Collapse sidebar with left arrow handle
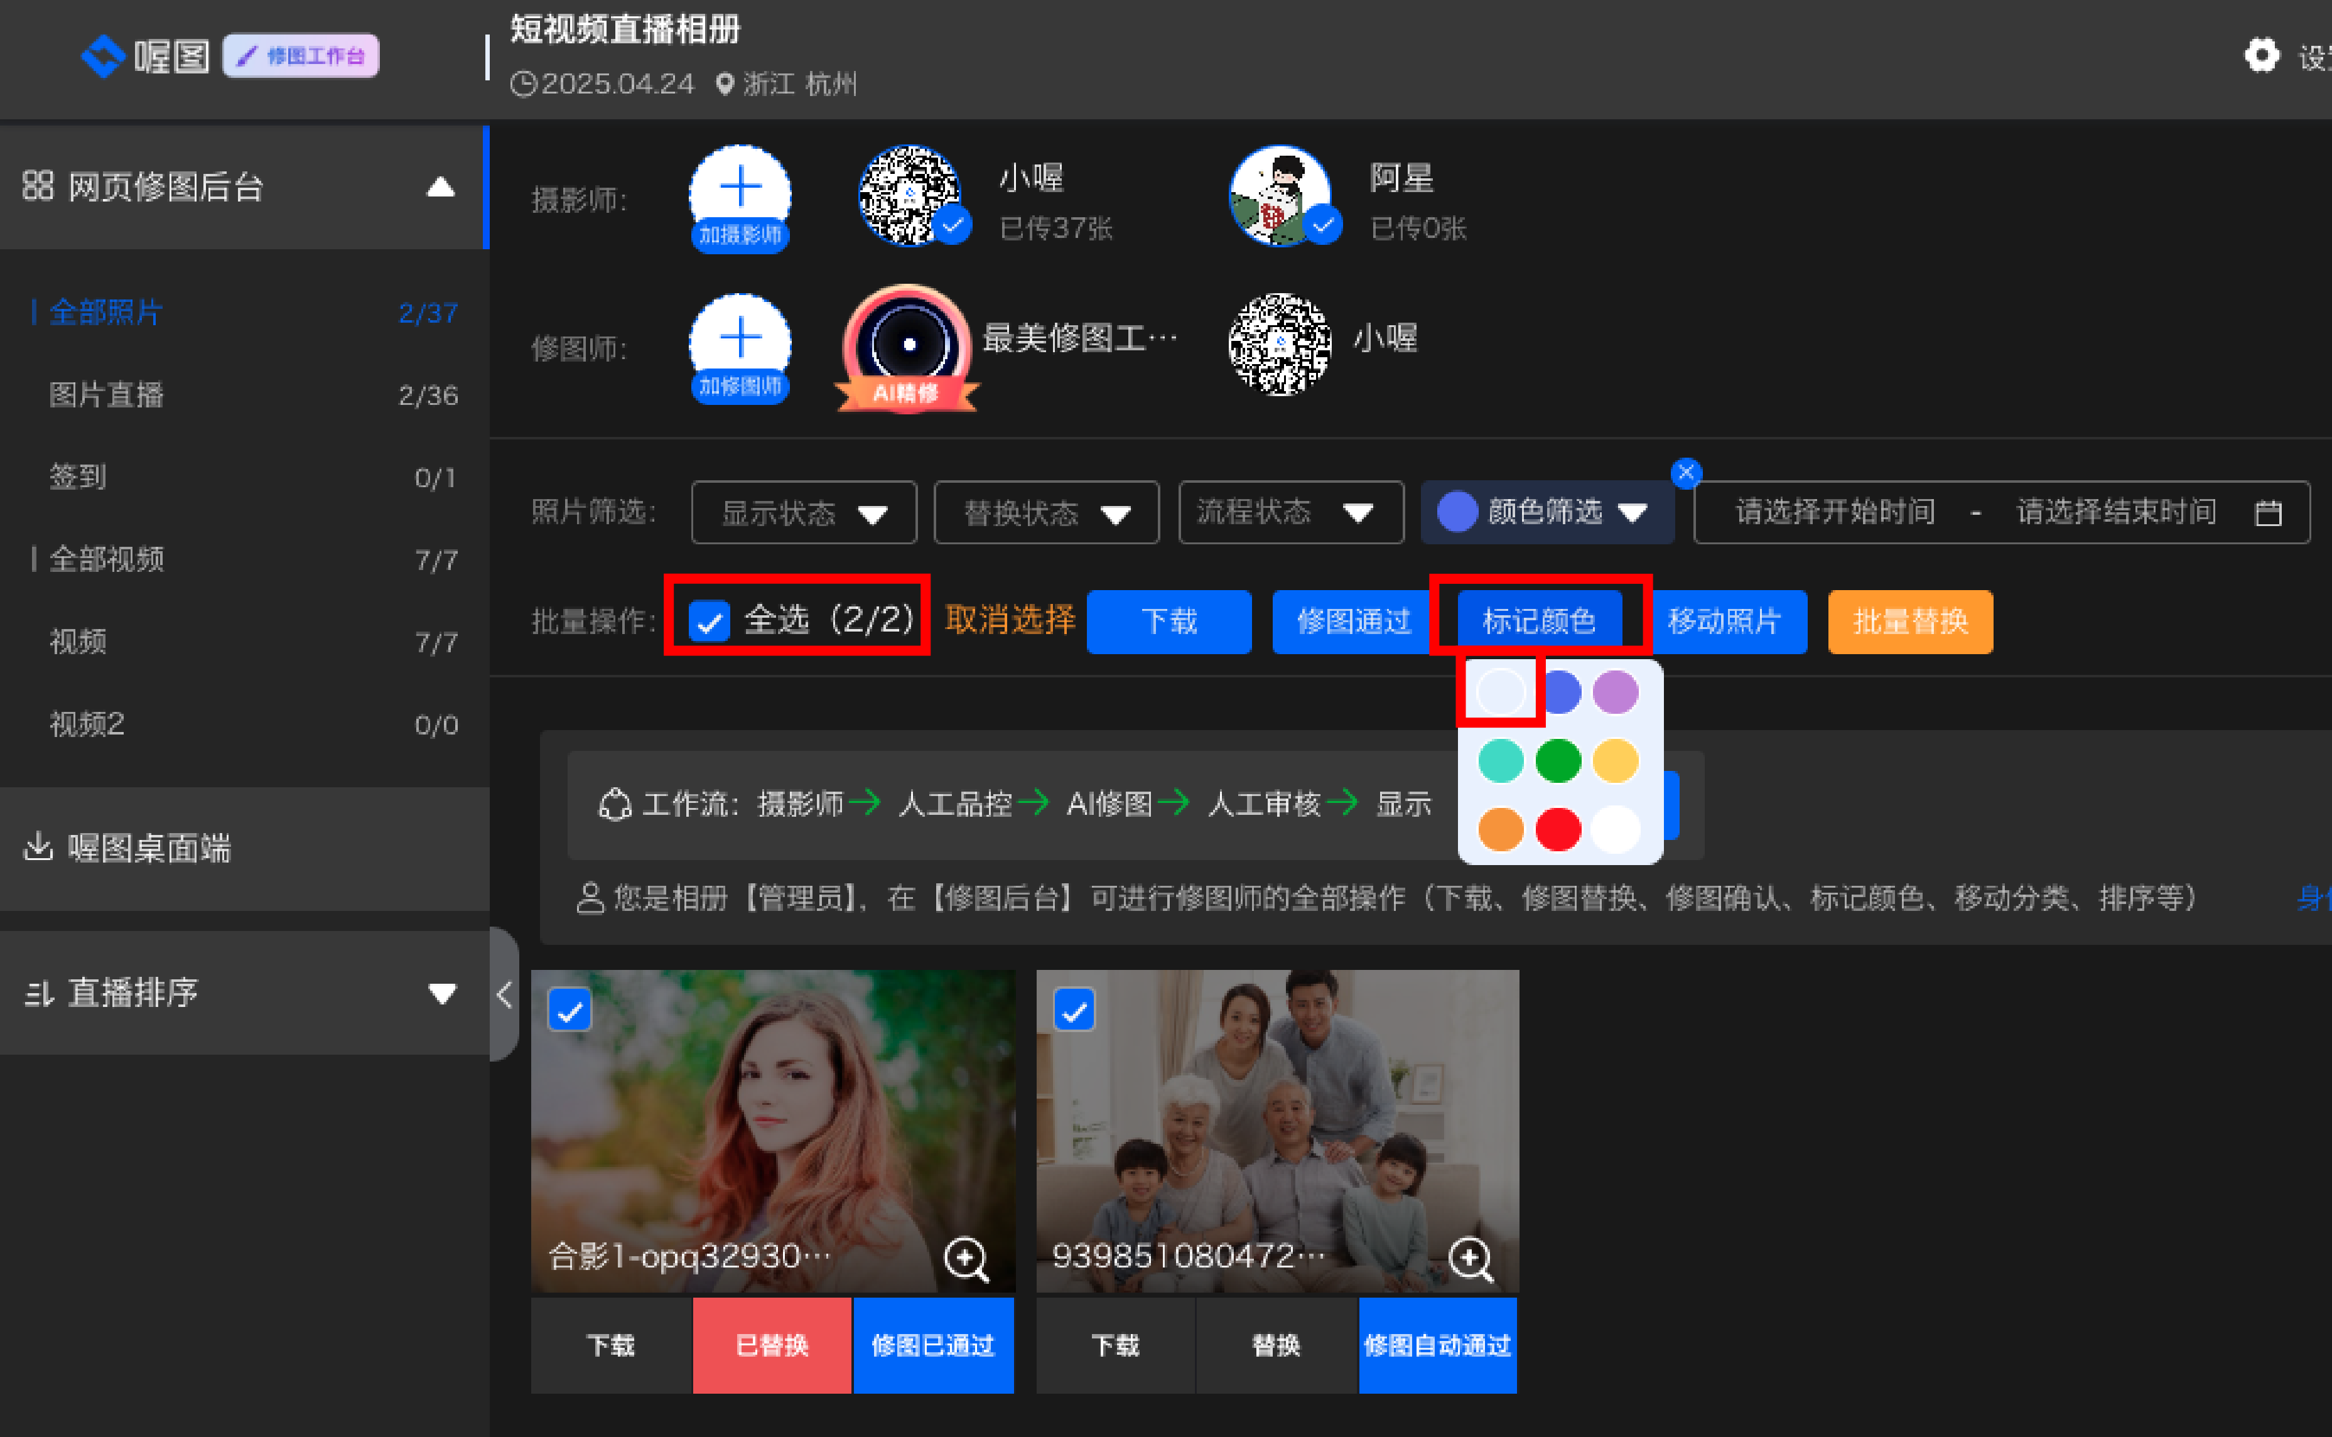 pyautogui.click(x=505, y=994)
